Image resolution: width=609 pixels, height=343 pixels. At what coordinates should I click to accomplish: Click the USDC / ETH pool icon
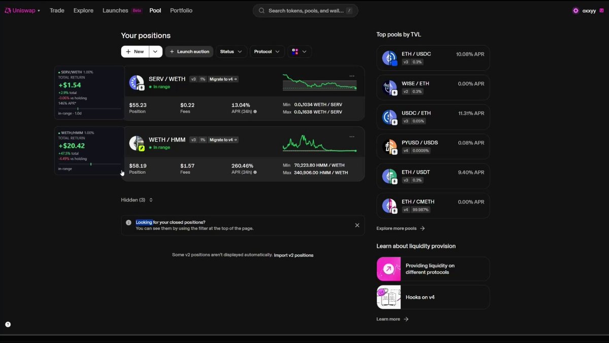pos(389,117)
